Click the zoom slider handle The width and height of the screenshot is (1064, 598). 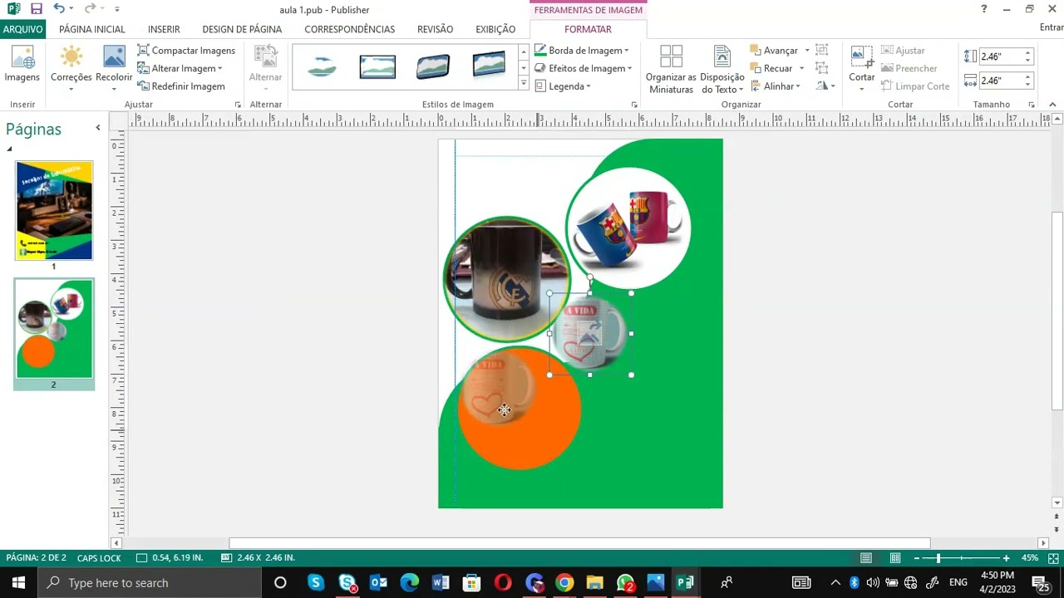point(938,558)
